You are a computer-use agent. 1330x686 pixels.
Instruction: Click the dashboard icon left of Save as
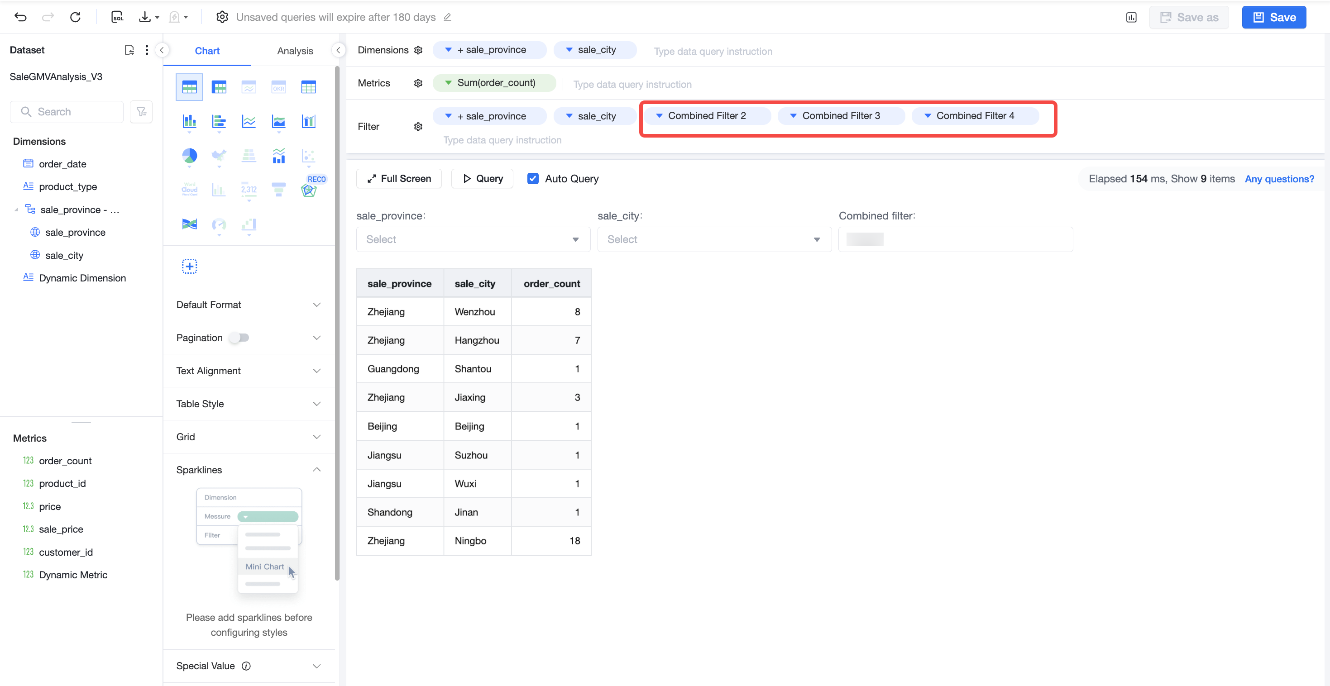(1131, 18)
